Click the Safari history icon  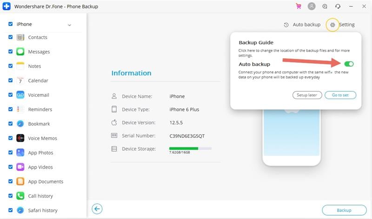coord(20,210)
